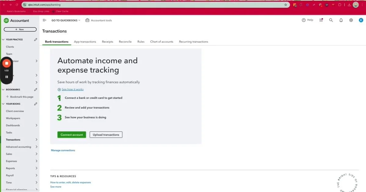The height and width of the screenshot is (192, 366).
Task: Click the play icon beside See how it works
Action: coord(59,90)
